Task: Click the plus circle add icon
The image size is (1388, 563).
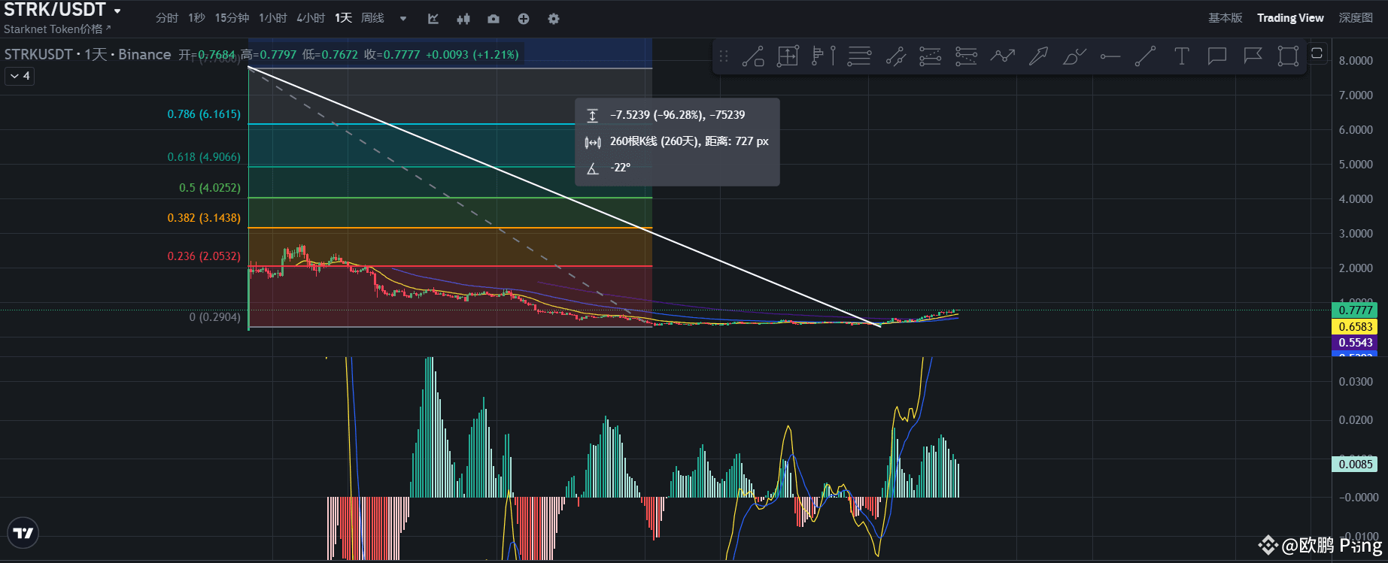Action: pos(524,19)
